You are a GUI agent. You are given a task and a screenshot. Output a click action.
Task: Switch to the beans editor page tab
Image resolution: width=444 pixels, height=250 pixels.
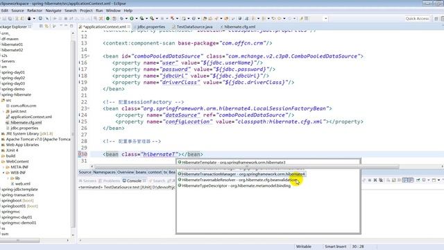click(141, 172)
